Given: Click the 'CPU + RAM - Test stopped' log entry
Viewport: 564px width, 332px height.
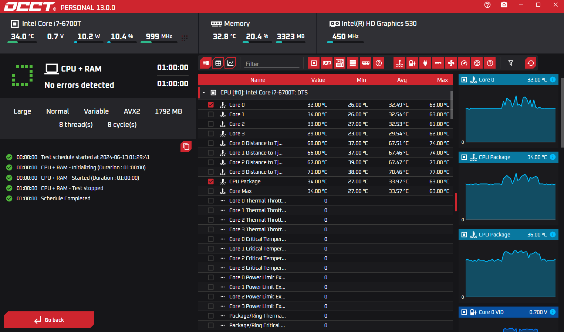Looking at the screenshot, I should pyautogui.click(x=72, y=188).
